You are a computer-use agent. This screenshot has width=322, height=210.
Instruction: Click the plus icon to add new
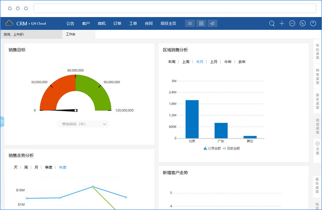(282, 23)
